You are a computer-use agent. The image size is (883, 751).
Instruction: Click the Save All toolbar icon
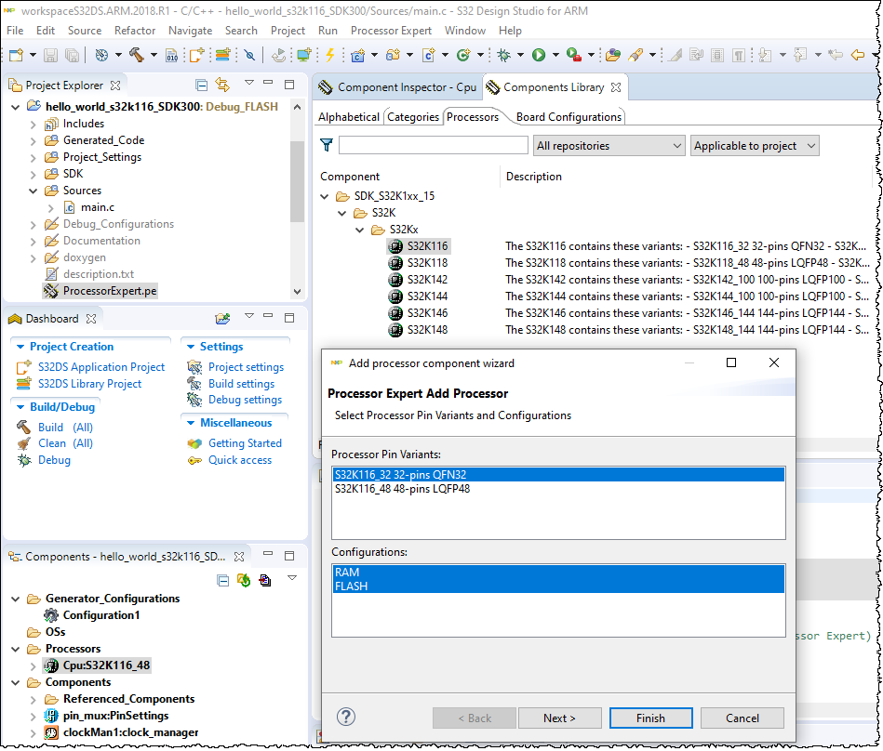pyautogui.click(x=72, y=55)
